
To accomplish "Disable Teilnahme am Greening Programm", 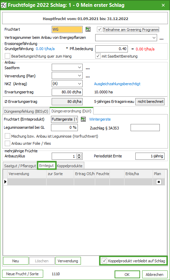I will point(99,29).
